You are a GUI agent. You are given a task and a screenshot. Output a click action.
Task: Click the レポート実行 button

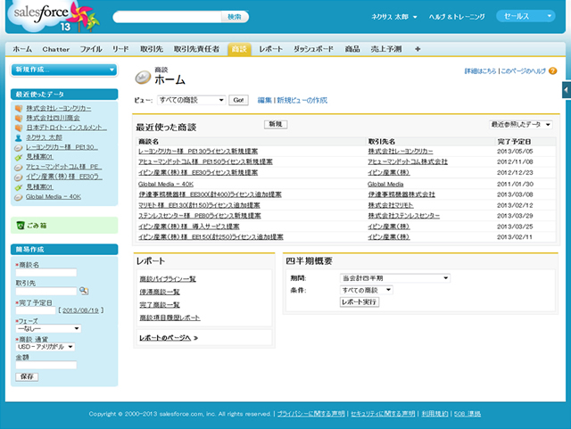[360, 301]
